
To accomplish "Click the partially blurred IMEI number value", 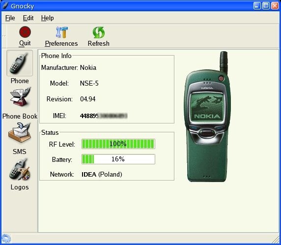I will point(104,116).
